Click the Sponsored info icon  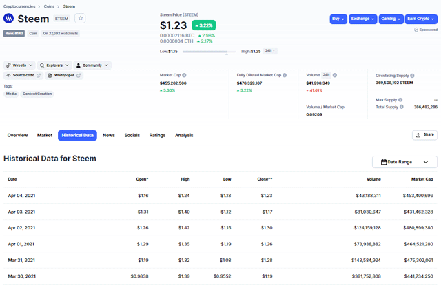(x=416, y=30)
